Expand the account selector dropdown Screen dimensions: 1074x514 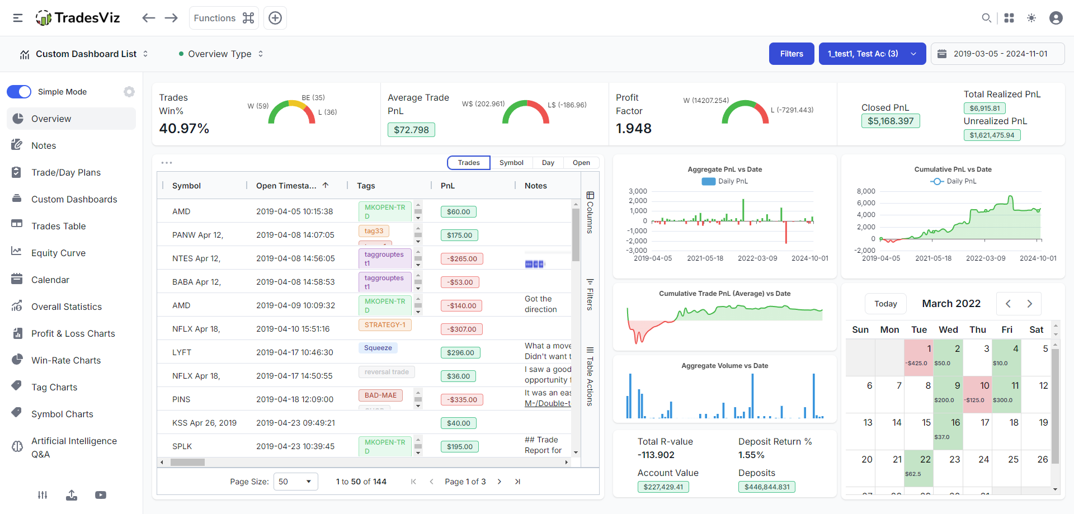tap(872, 54)
